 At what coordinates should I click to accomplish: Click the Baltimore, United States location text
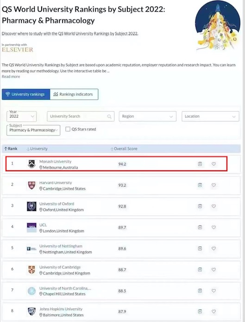pos(62,315)
